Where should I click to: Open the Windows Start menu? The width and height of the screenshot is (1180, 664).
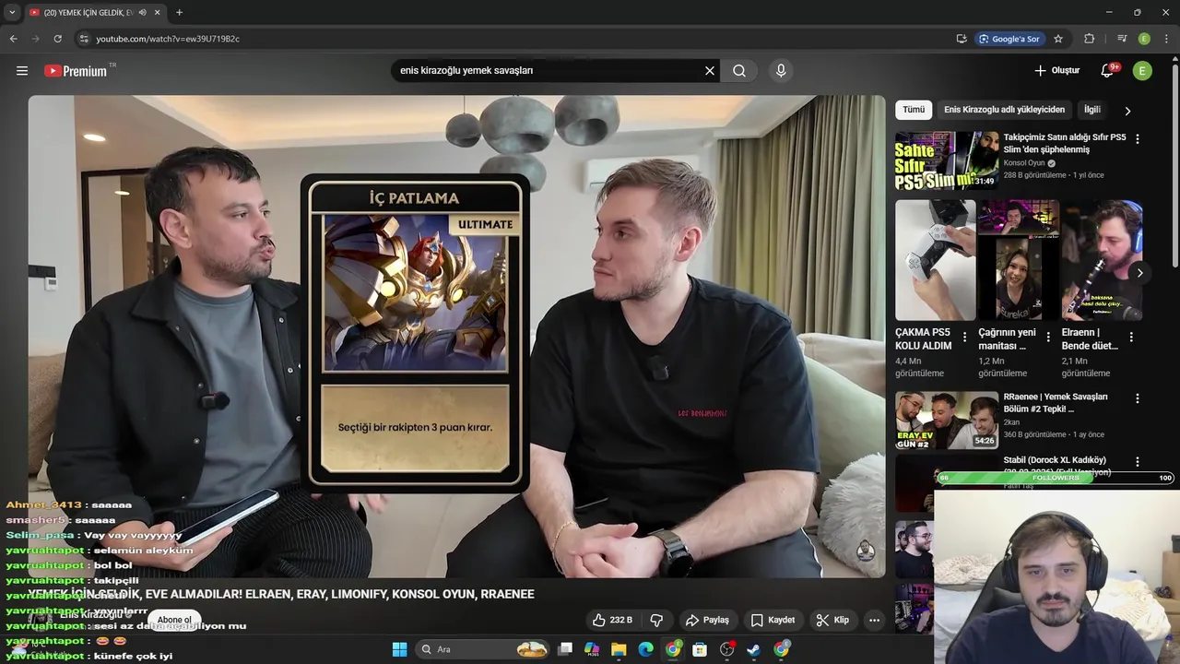point(399,649)
